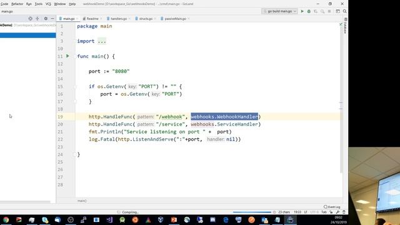Click the webhooks.ServiceHandler identifier on line 20
Viewport: 400px width, 225px height.
224,124
